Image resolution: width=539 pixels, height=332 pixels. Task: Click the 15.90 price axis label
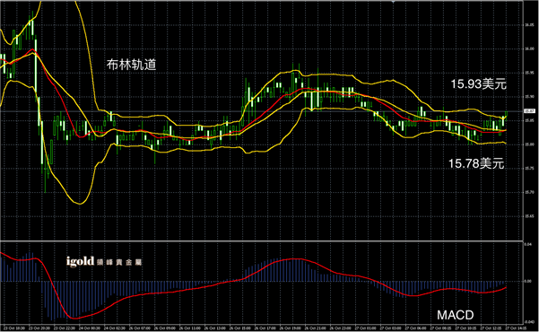[529, 97]
